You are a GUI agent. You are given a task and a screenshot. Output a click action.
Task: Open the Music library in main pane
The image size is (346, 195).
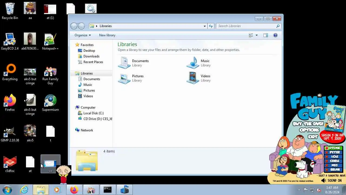coord(199,63)
